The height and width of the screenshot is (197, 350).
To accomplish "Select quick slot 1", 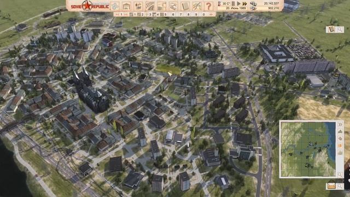I will [x=133, y=15].
